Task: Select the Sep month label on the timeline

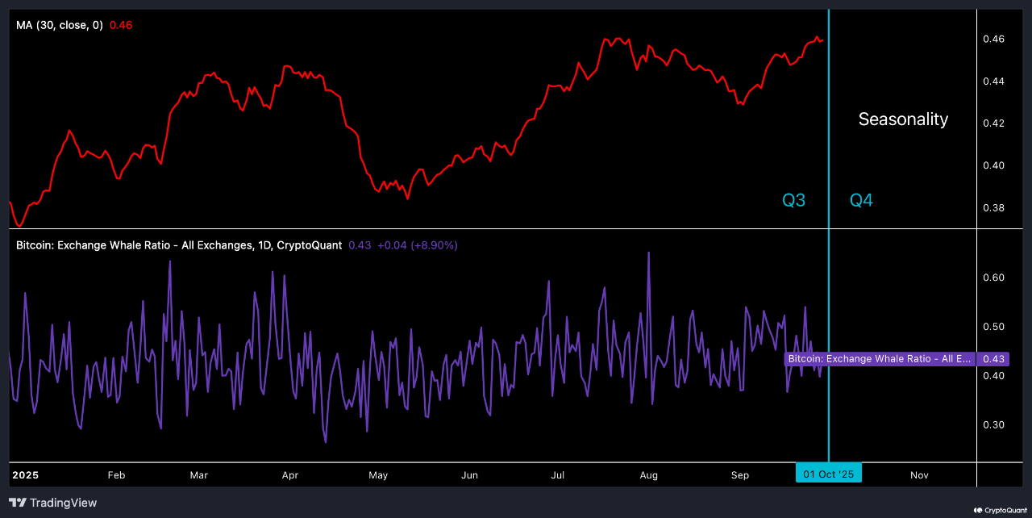Action: [x=739, y=475]
